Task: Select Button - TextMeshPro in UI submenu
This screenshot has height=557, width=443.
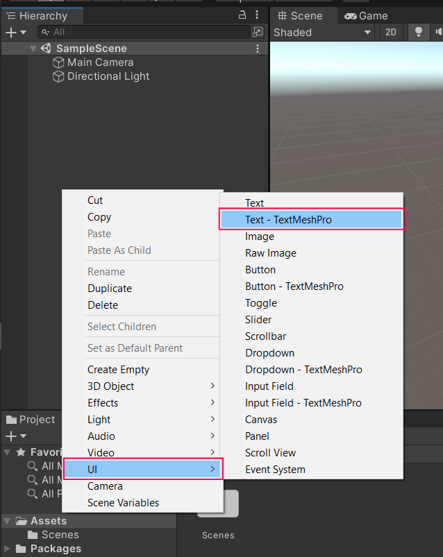Action: 312,286
